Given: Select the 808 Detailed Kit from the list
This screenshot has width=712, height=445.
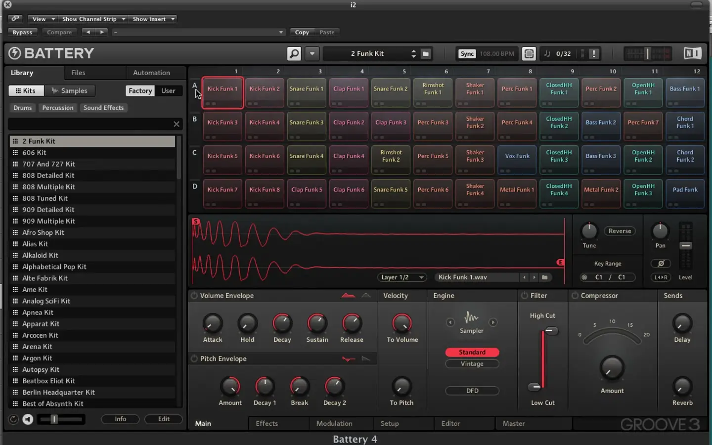Looking at the screenshot, I should click(92, 176).
